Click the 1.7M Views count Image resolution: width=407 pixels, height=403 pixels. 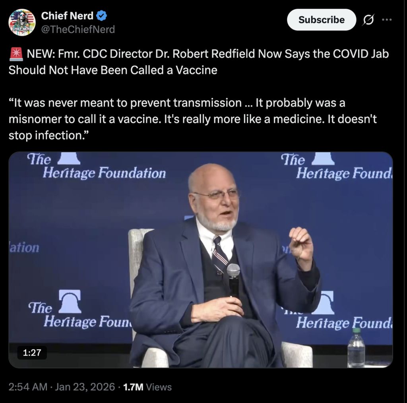click(x=148, y=387)
